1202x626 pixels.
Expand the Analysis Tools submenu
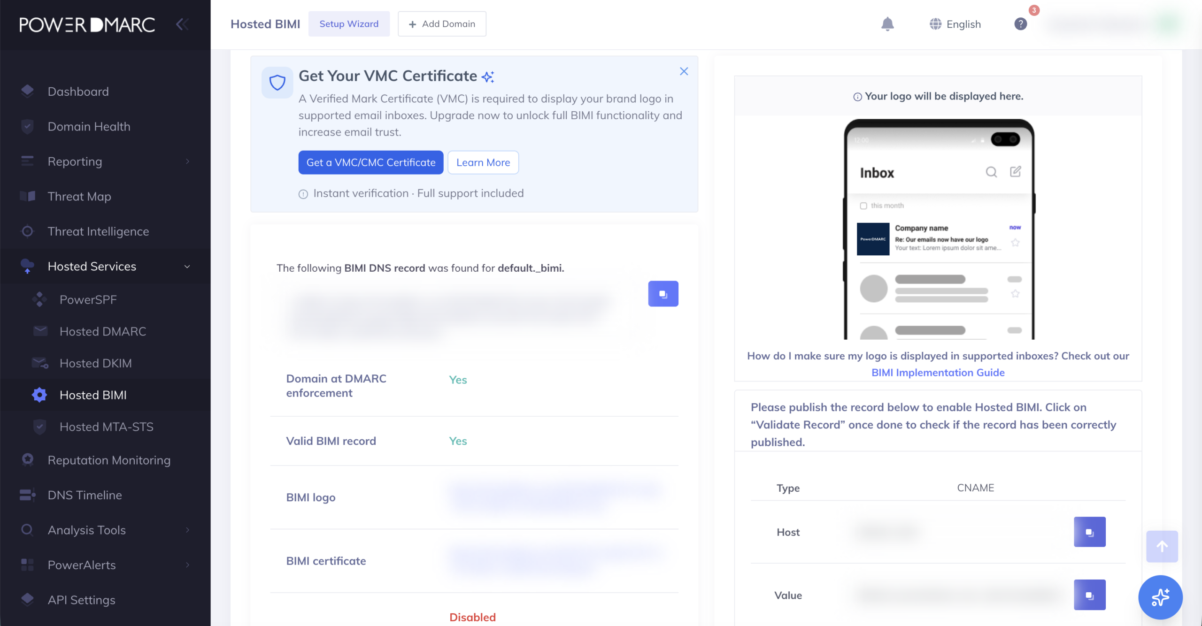click(187, 530)
